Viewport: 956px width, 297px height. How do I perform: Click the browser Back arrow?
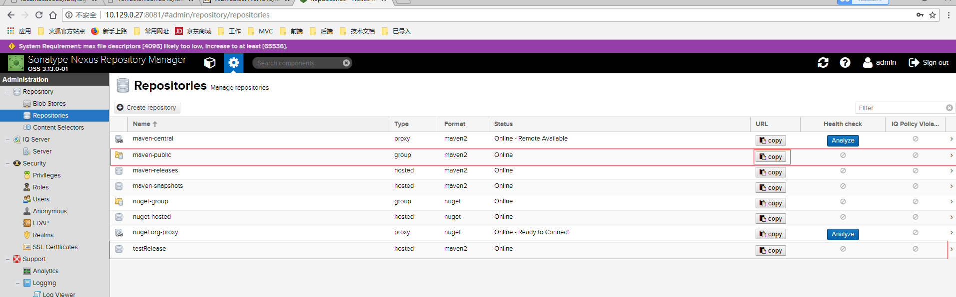[11, 15]
